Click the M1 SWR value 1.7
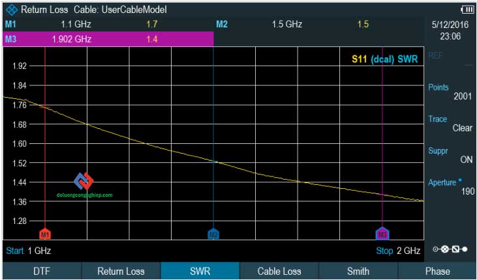Viewport: 477px width, 280px height. tap(152, 24)
